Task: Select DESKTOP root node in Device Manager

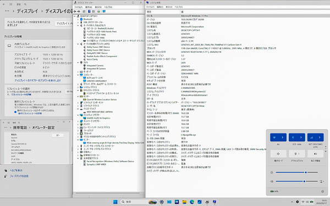Action: (89, 16)
